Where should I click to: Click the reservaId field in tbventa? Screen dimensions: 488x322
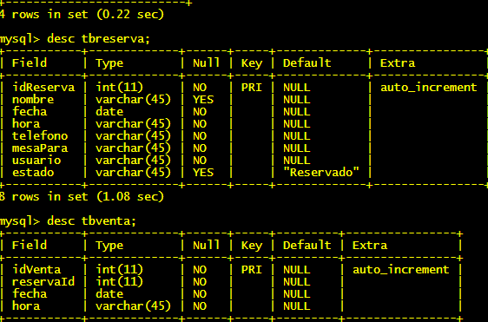(43, 281)
